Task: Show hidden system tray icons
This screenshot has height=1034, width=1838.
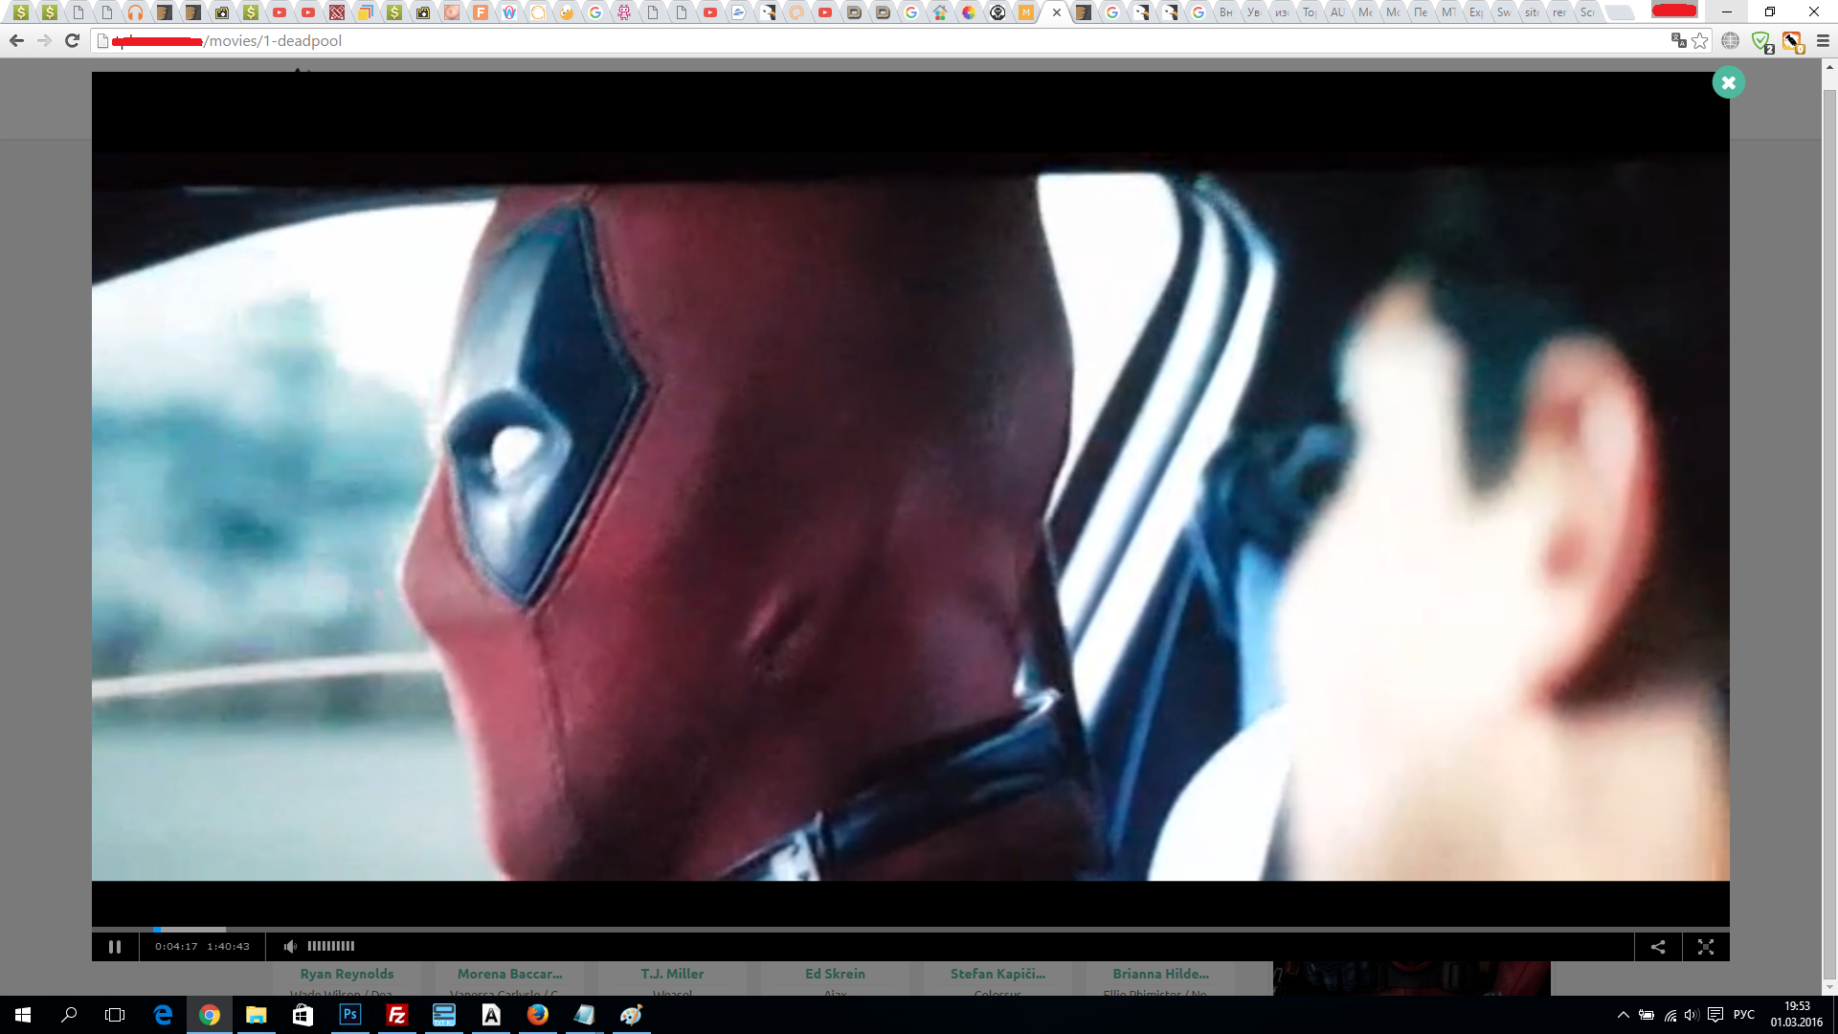Action: point(1623,1015)
